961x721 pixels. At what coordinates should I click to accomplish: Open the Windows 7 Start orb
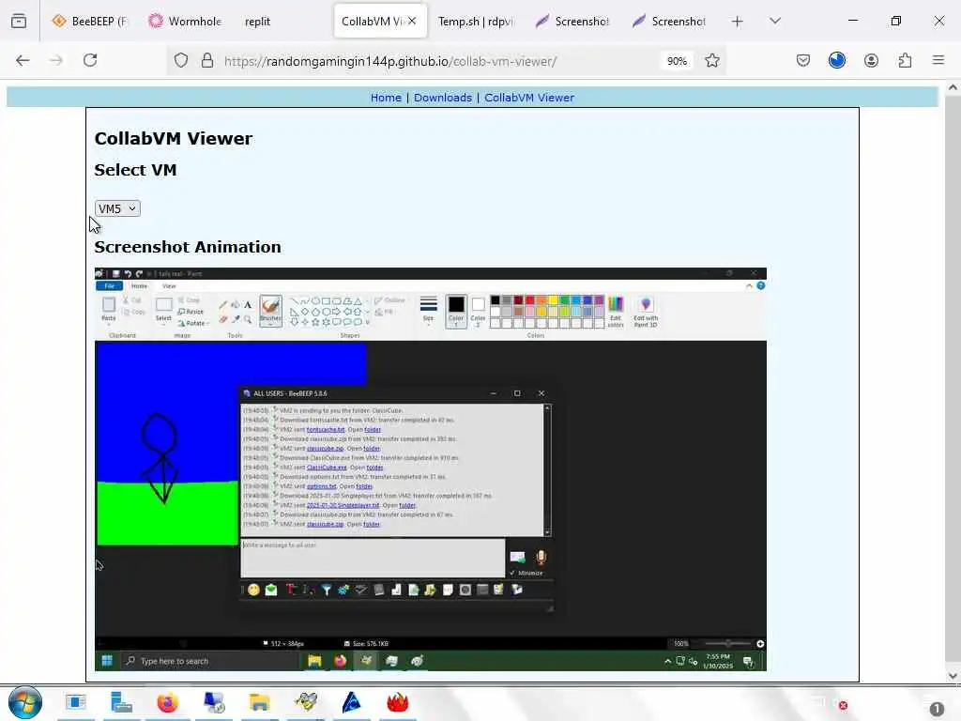25,702
